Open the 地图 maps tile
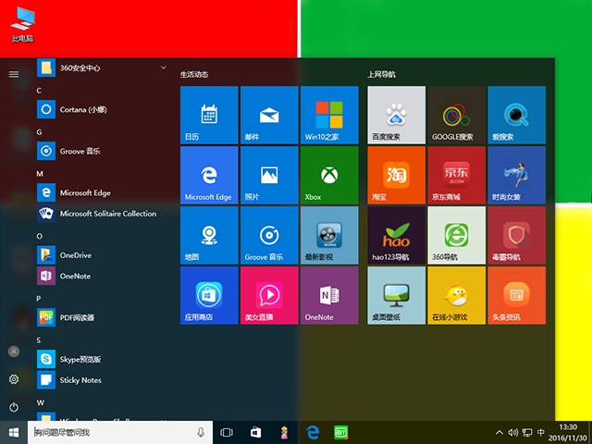The width and height of the screenshot is (592, 444). [209, 235]
